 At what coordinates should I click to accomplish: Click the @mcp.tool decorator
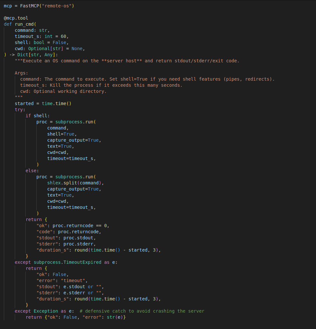click(16, 18)
